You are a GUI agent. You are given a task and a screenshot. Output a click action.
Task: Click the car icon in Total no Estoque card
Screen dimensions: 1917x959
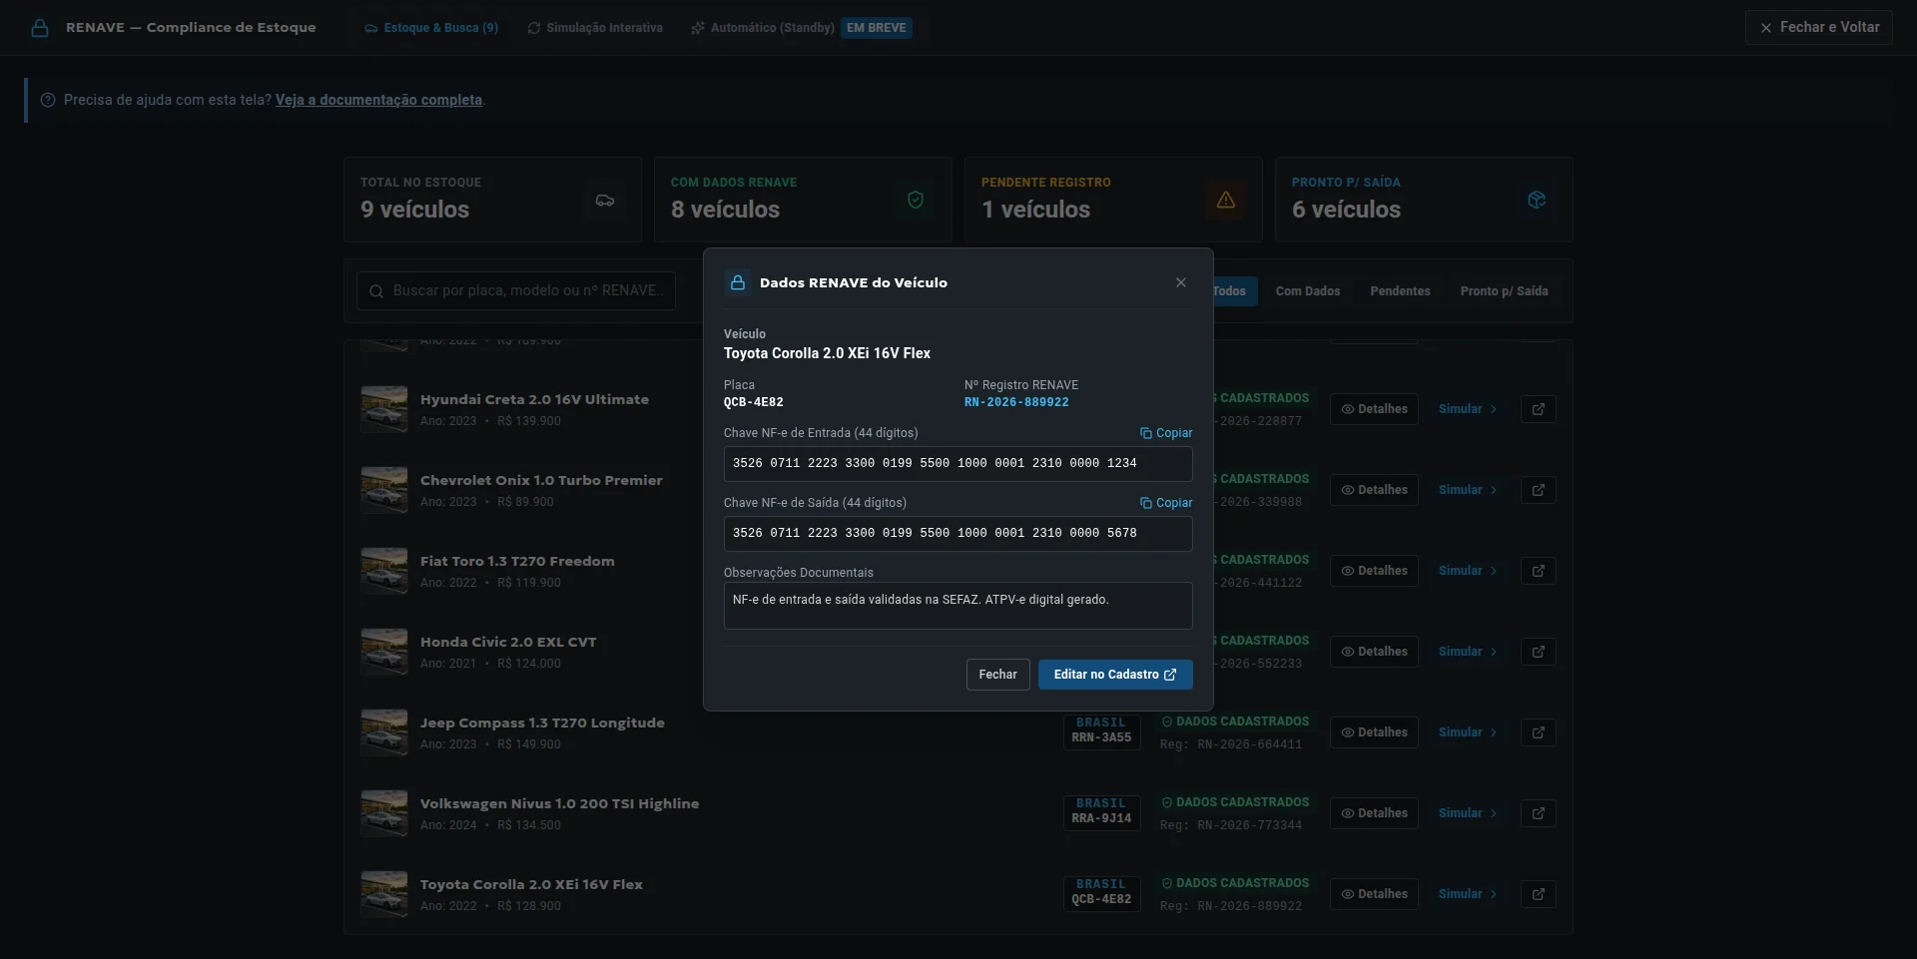tap(605, 200)
